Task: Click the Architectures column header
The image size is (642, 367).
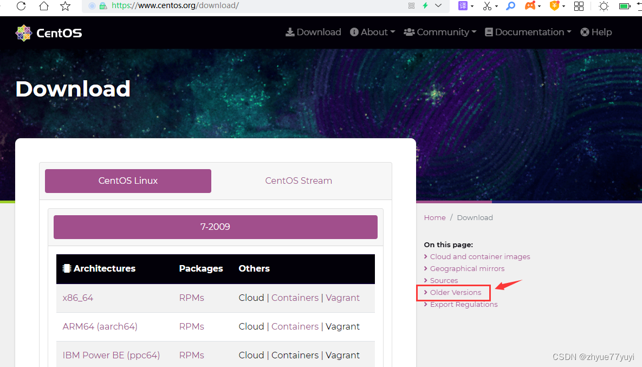Action: (99, 269)
